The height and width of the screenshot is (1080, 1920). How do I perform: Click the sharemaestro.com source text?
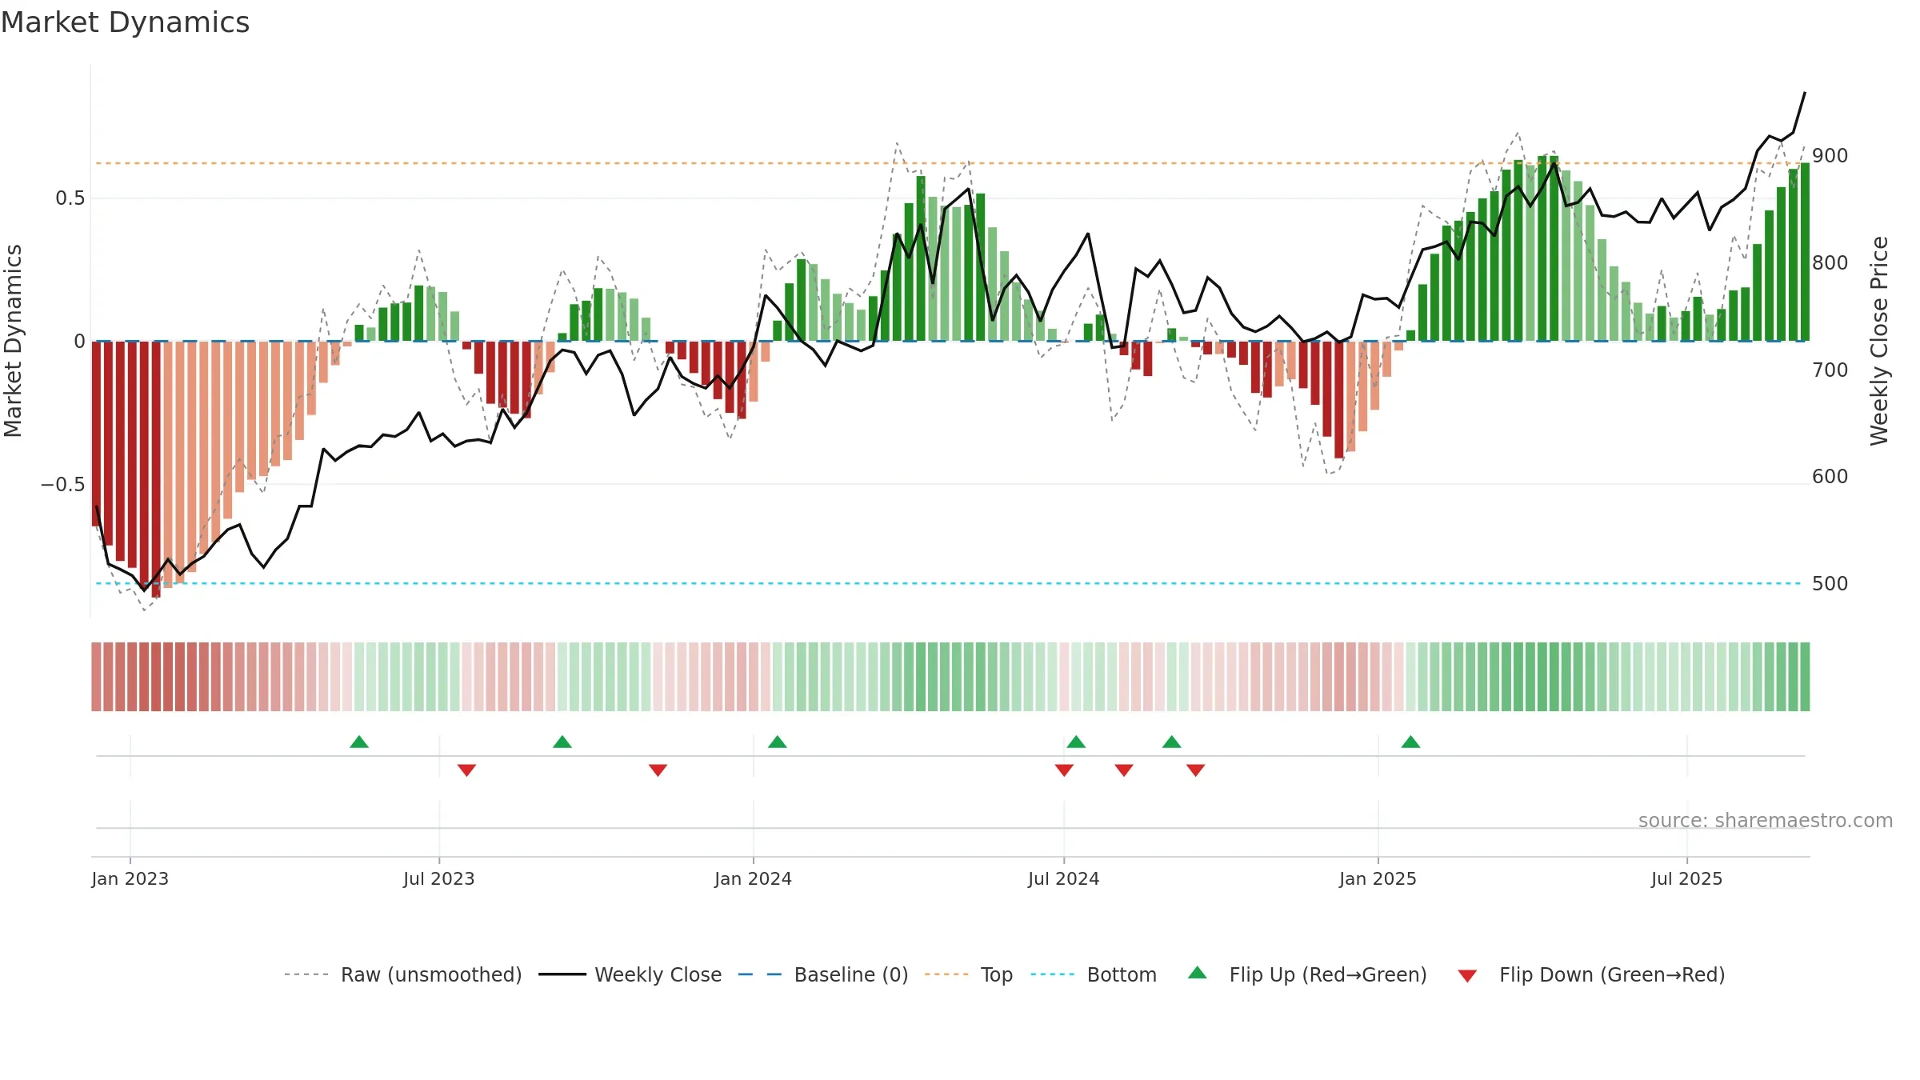pos(1766,821)
